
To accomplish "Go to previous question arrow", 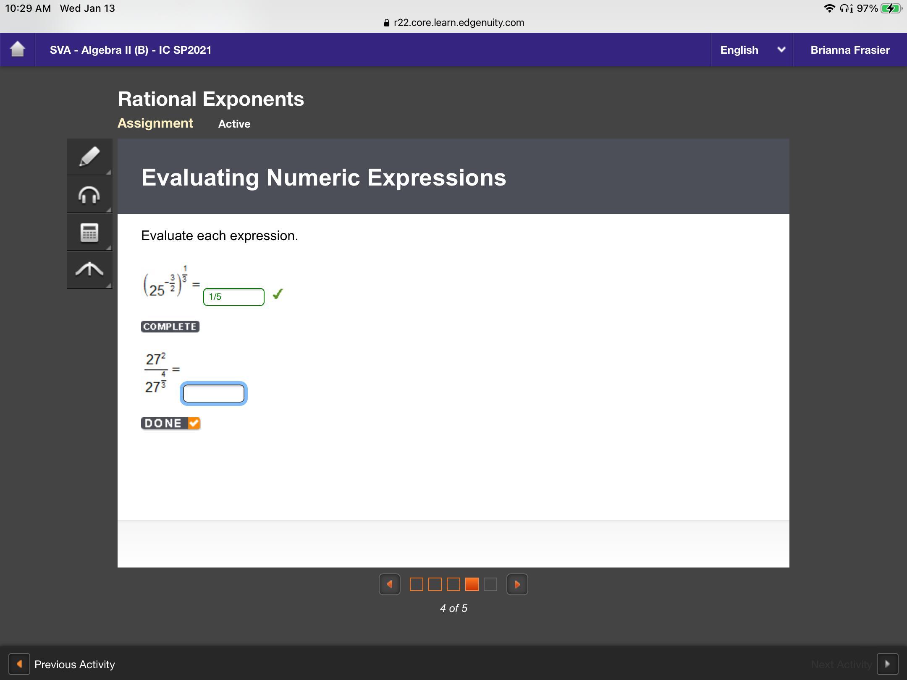I will tap(390, 584).
